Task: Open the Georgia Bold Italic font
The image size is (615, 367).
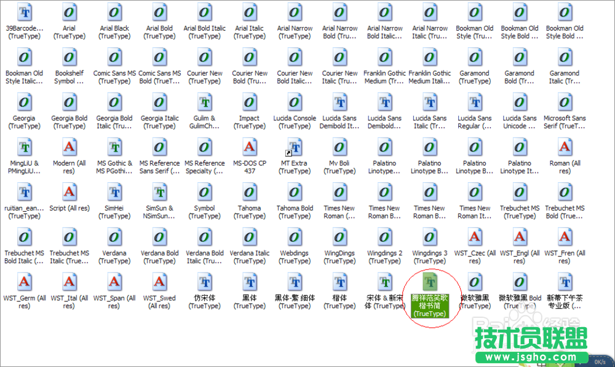Action: [x=114, y=102]
